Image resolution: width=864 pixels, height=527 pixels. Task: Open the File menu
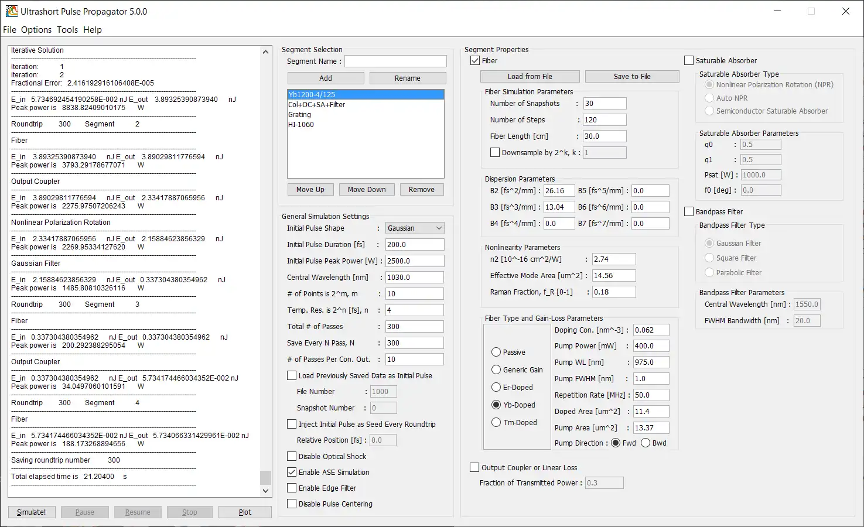click(10, 30)
